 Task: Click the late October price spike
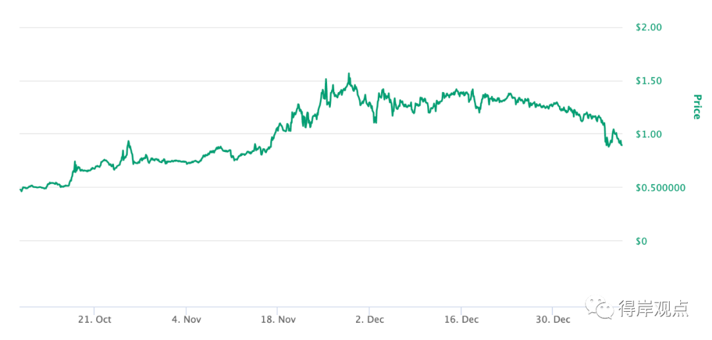coord(129,141)
